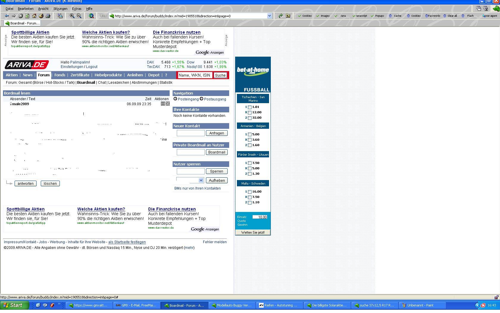This screenshot has width=500, height=313.
Task: Switch to Unbenannt - Paint in taskbar
Action: (x=423, y=305)
